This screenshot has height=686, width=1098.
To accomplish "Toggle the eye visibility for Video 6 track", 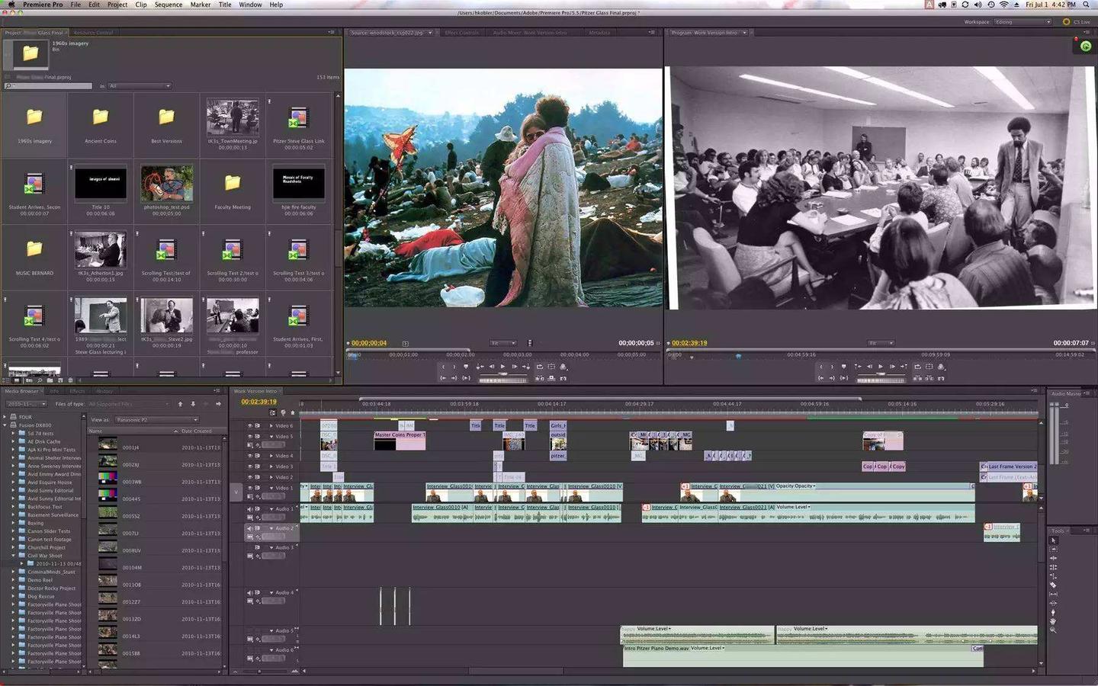I will tap(249, 426).
